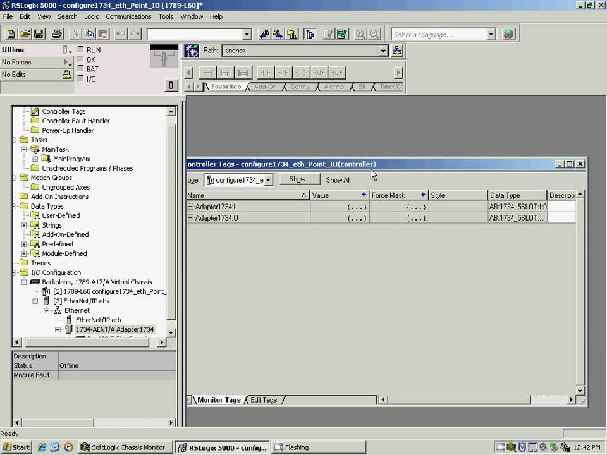Select the Safety instruction tab
Screen dimensions: 607x455
tap(300, 87)
